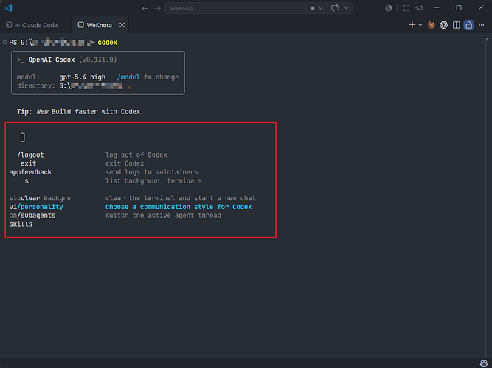Image resolution: width=492 pixels, height=368 pixels.
Task: Select the clear command entry
Action: (x=30, y=198)
